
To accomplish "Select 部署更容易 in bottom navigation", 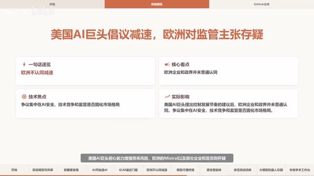I will point(71,170).
